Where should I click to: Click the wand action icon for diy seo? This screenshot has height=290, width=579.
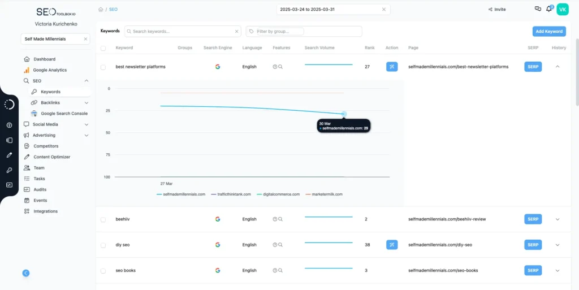coord(392,245)
